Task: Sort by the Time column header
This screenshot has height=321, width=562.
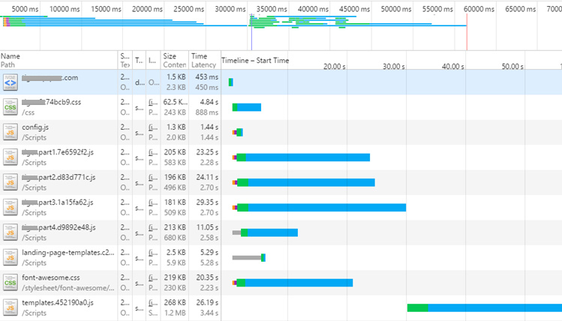Action: [x=200, y=56]
